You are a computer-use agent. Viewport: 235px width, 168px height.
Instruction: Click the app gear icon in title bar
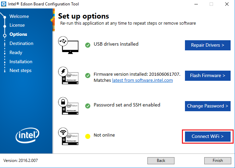(x=4, y=4)
